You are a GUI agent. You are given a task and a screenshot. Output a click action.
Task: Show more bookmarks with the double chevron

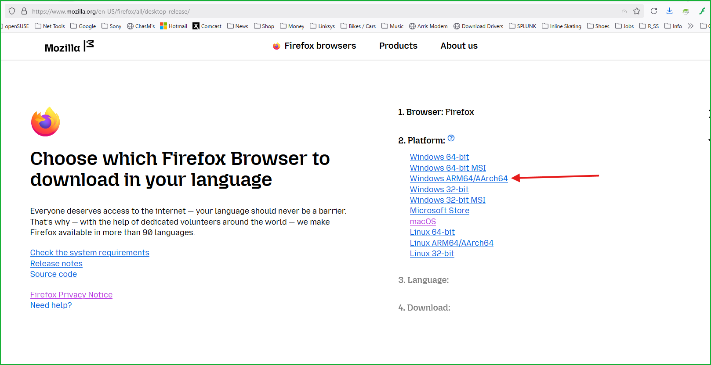(x=691, y=26)
